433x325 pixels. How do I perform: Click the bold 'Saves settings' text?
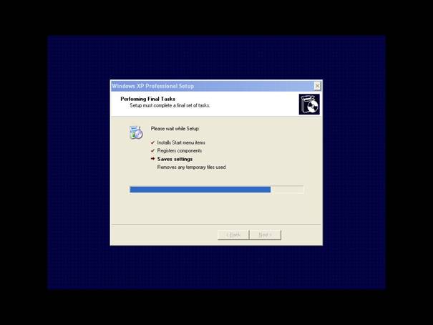point(175,159)
